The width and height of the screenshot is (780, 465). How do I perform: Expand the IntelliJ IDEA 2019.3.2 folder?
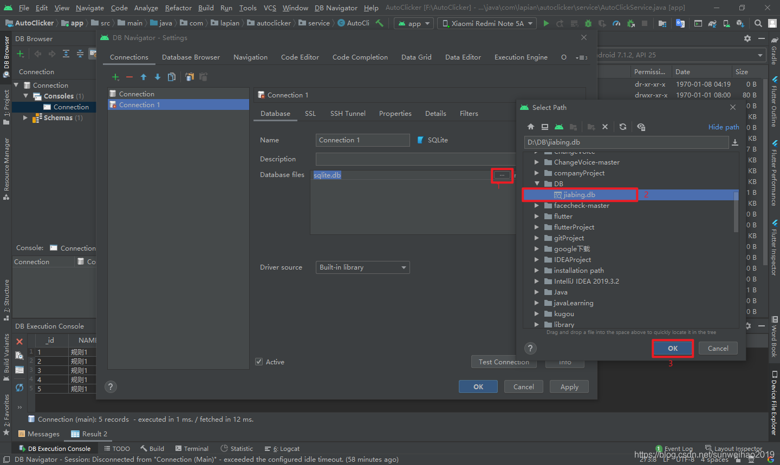tap(537, 281)
